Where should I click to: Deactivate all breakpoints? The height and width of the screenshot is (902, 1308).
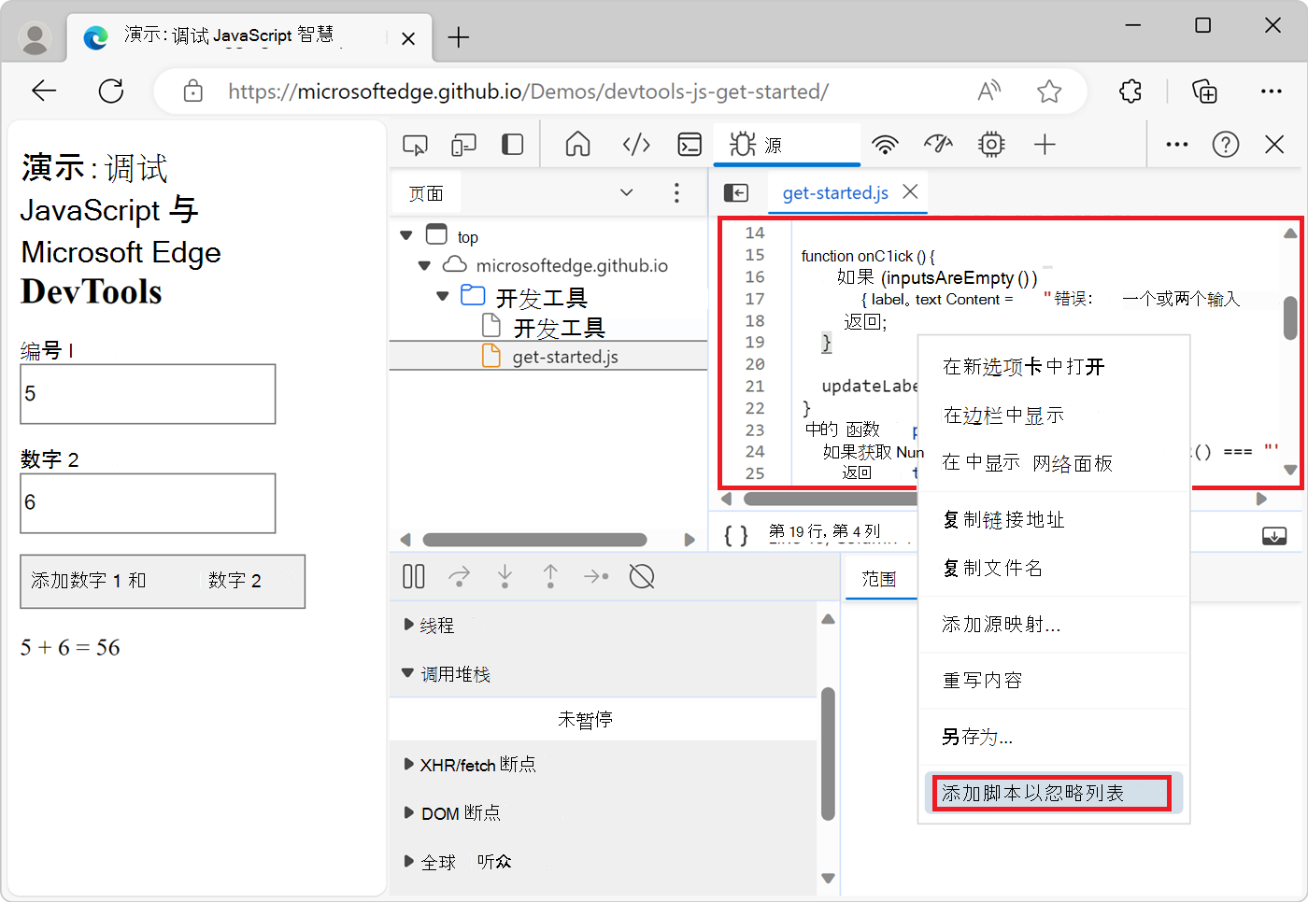point(642,577)
